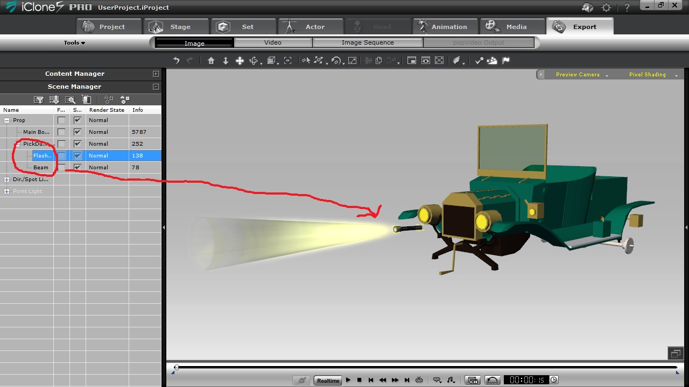Click the Undo arrow in the toolbar

click(176, 61)
